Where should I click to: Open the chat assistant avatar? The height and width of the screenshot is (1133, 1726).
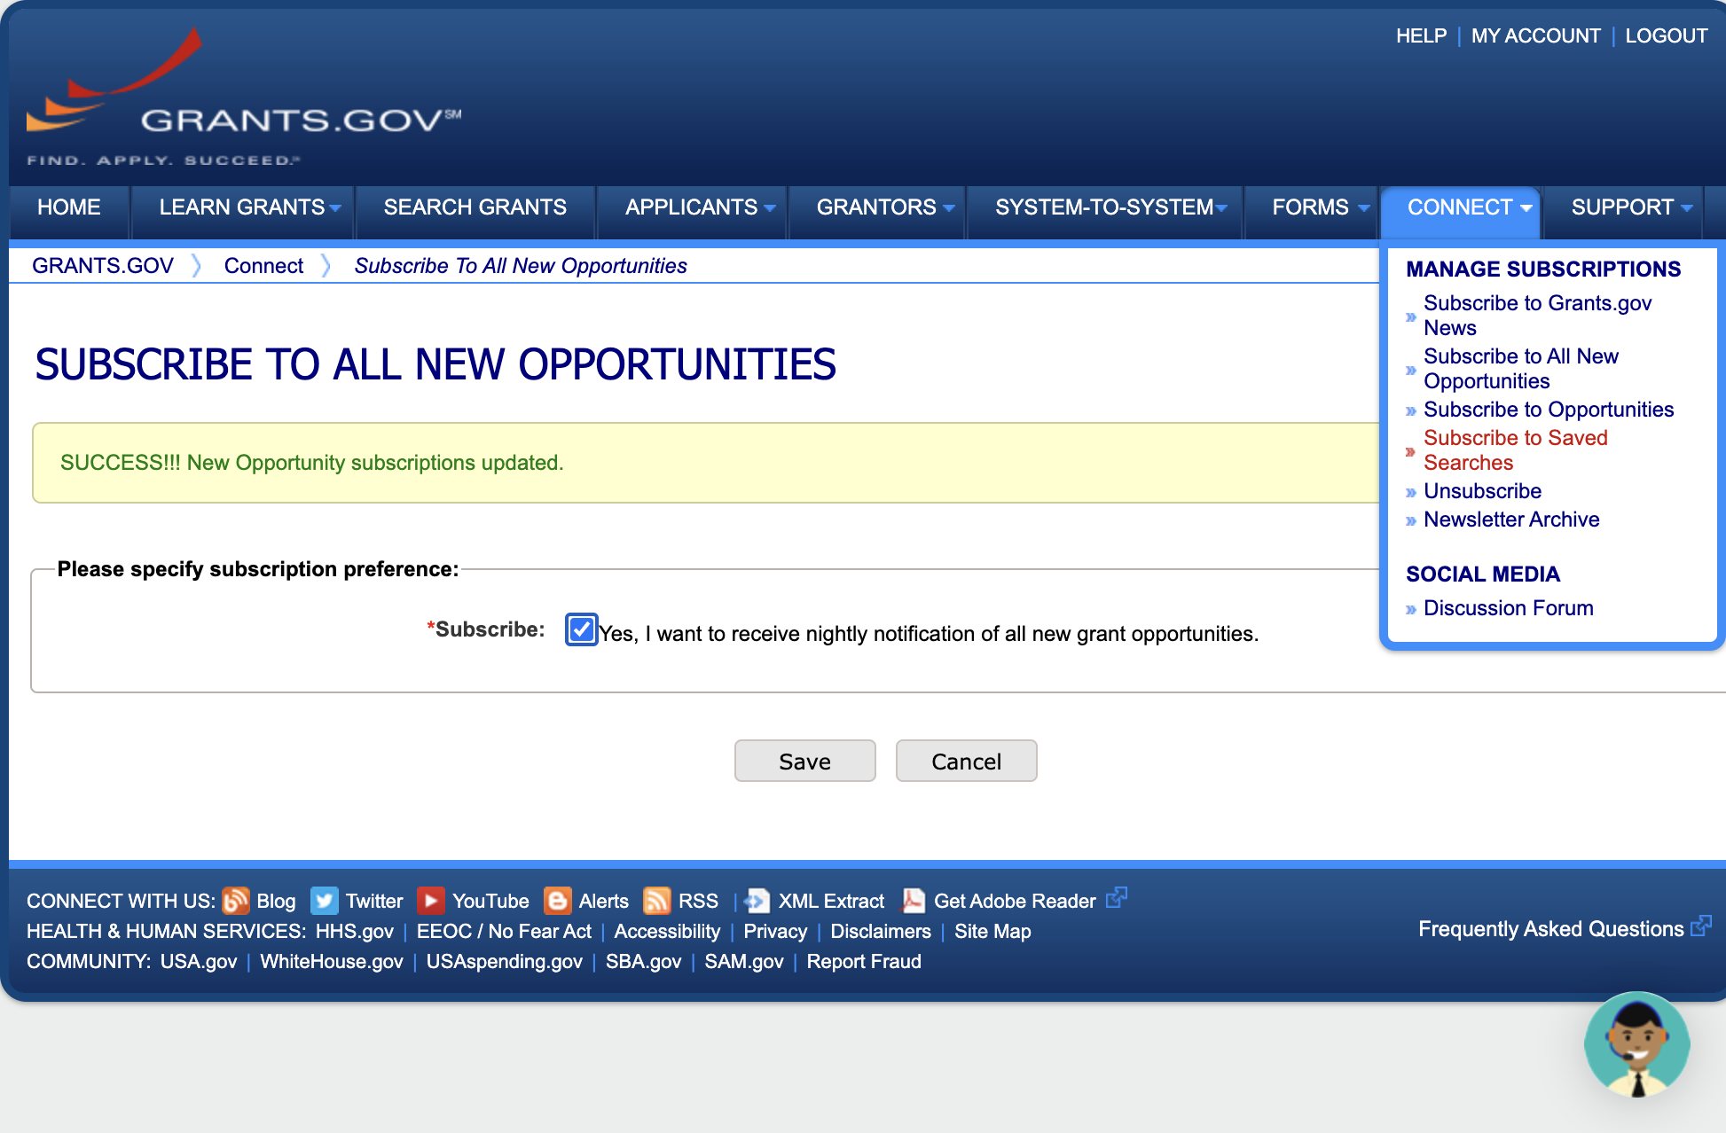pyautogui.click(x=1637, y=1044)
